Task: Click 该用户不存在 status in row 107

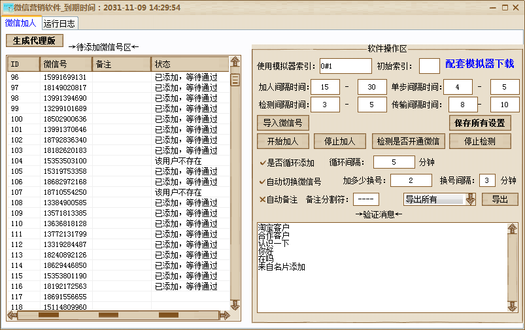Action: tap(178, 192)
